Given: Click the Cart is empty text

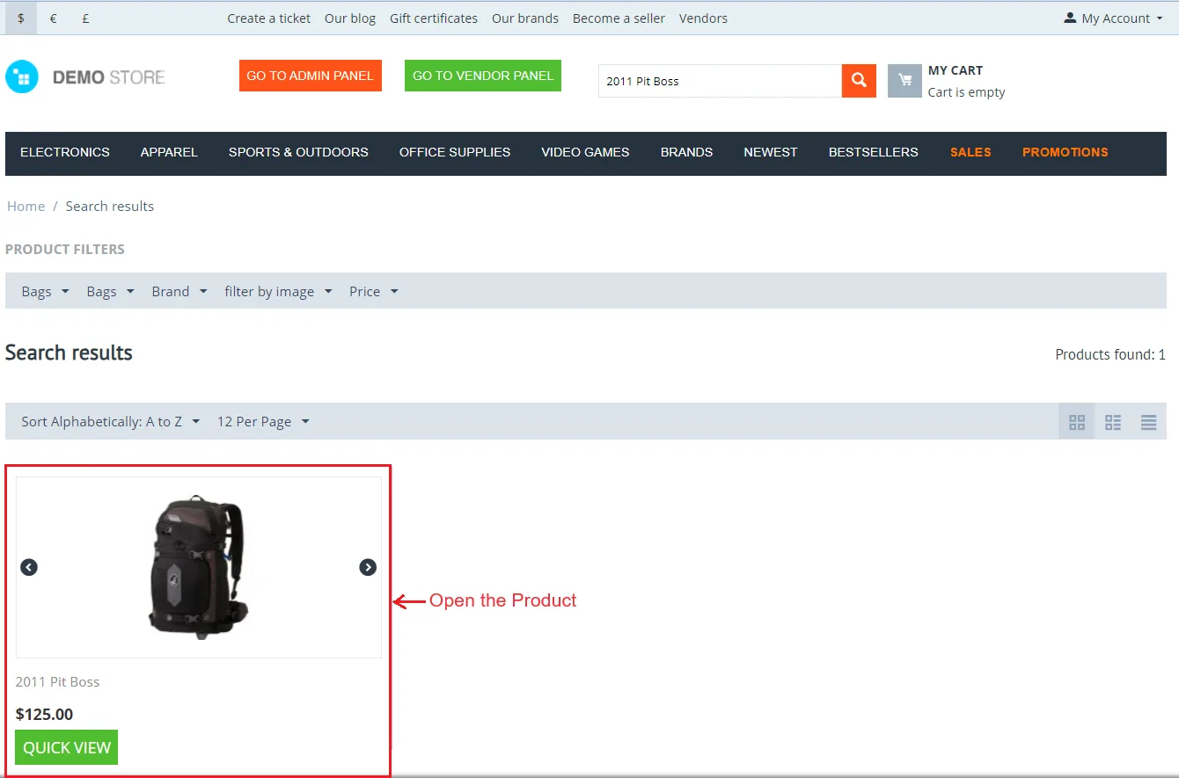Looking at the screenshot, I should coord(966,92).
